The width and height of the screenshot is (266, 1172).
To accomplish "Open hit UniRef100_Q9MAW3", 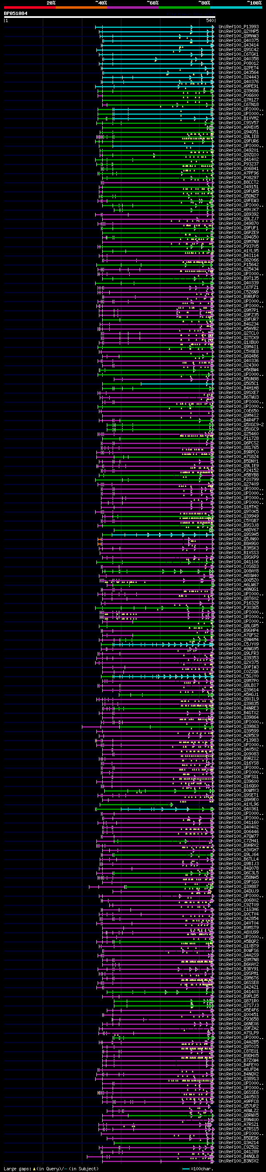I will 239,36.
